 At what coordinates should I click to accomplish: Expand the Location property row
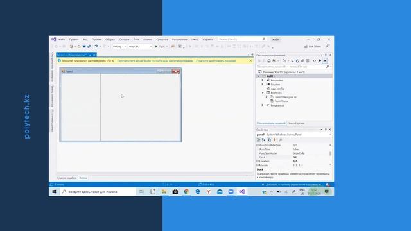coord(258,161)
